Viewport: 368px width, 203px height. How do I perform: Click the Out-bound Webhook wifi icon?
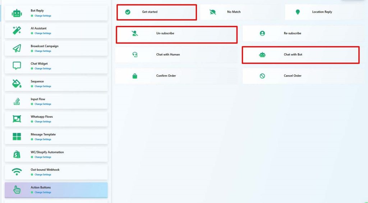tap(17, 172)
